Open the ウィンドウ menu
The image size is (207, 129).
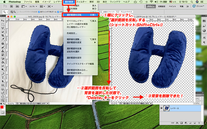click(x=115, y=2)
